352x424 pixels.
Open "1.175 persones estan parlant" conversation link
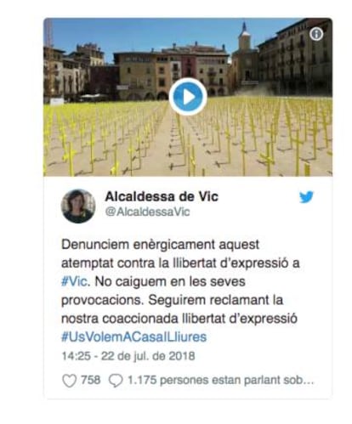(x=221, y=380)
